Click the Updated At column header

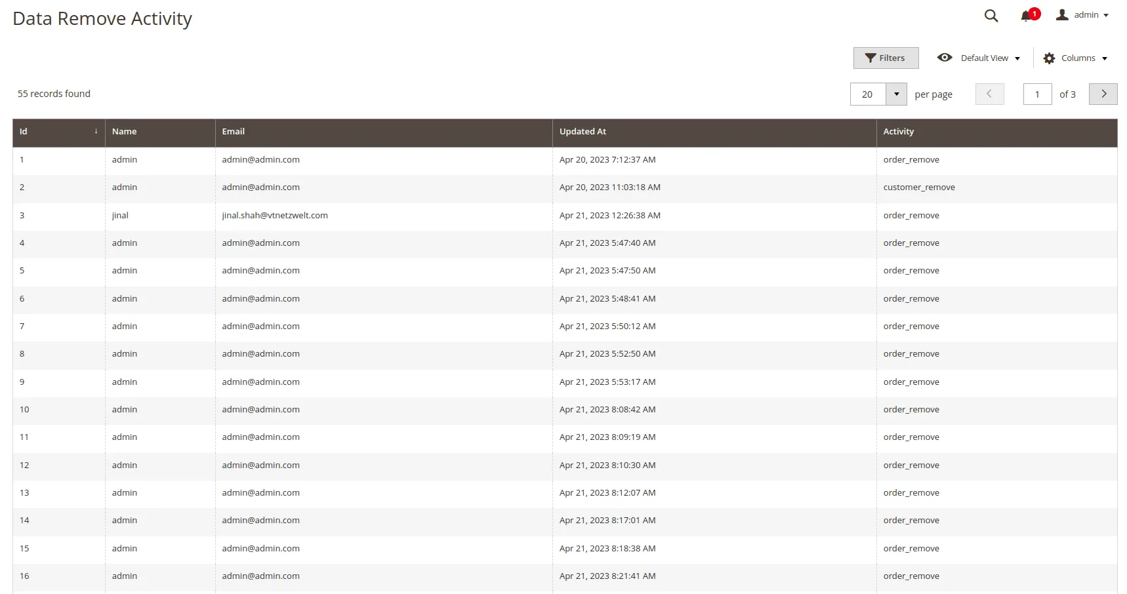click(583, 132)
